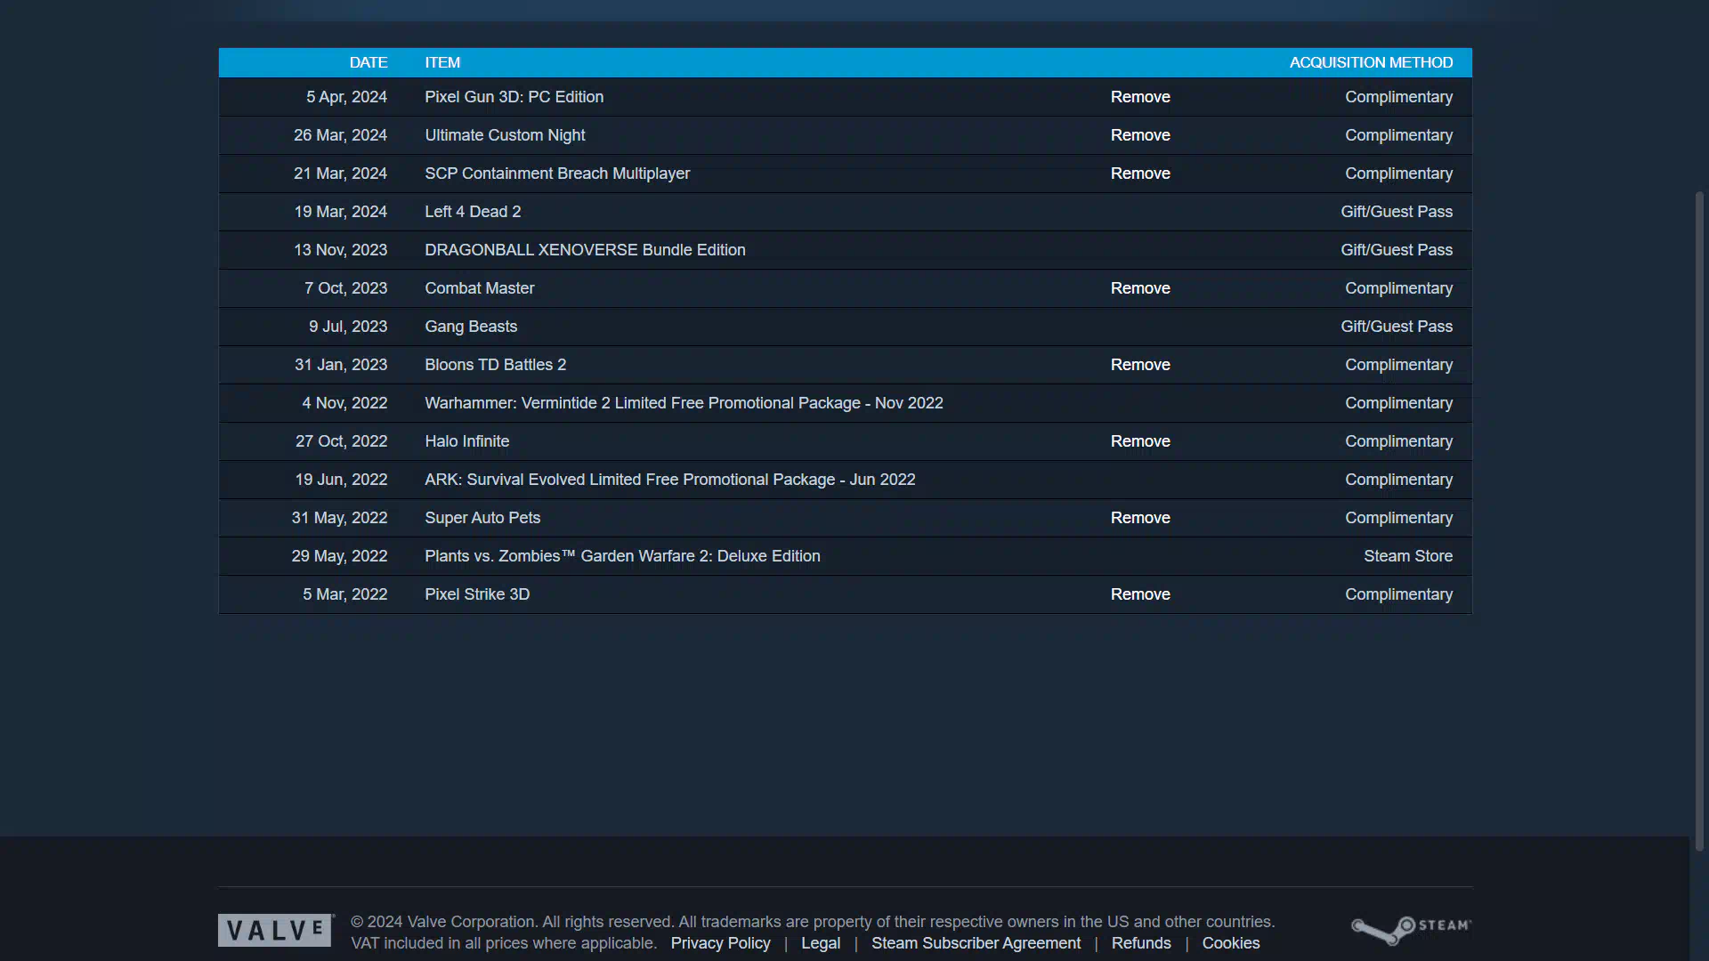
Task: Click the '5 Mar, 2022' date cell
Action: (344, 594)
